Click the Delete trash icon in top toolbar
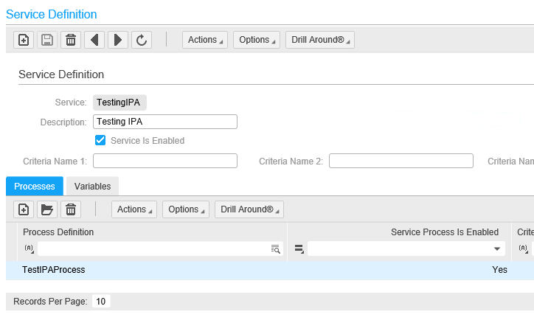Image resolution: width=534 pixels, height=323 pixels. pyautogui.click(x=71, y=40)
